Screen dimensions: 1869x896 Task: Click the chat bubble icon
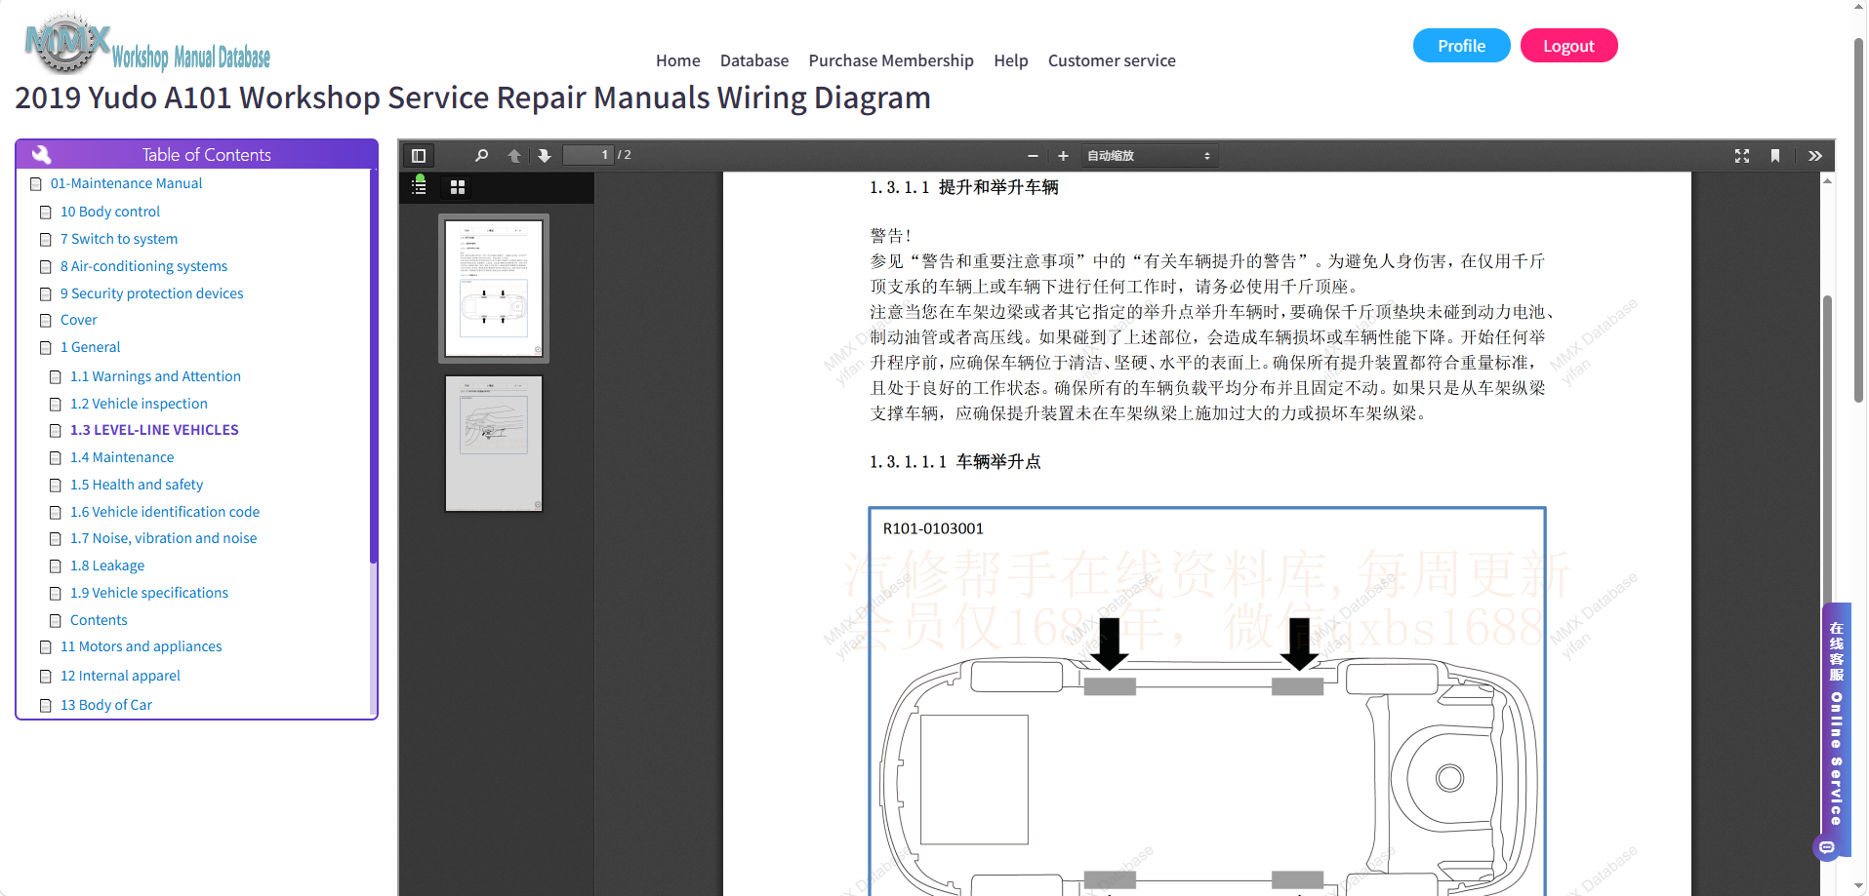point(1826,847)
